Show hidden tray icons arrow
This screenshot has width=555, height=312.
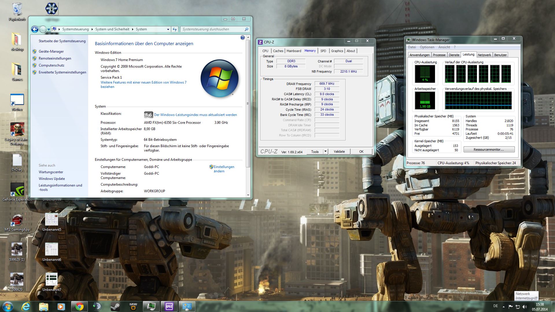tap(504, 307)
